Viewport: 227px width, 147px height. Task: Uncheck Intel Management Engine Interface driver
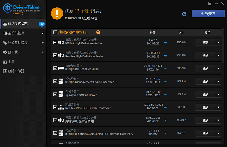click(x=55, y=81)
